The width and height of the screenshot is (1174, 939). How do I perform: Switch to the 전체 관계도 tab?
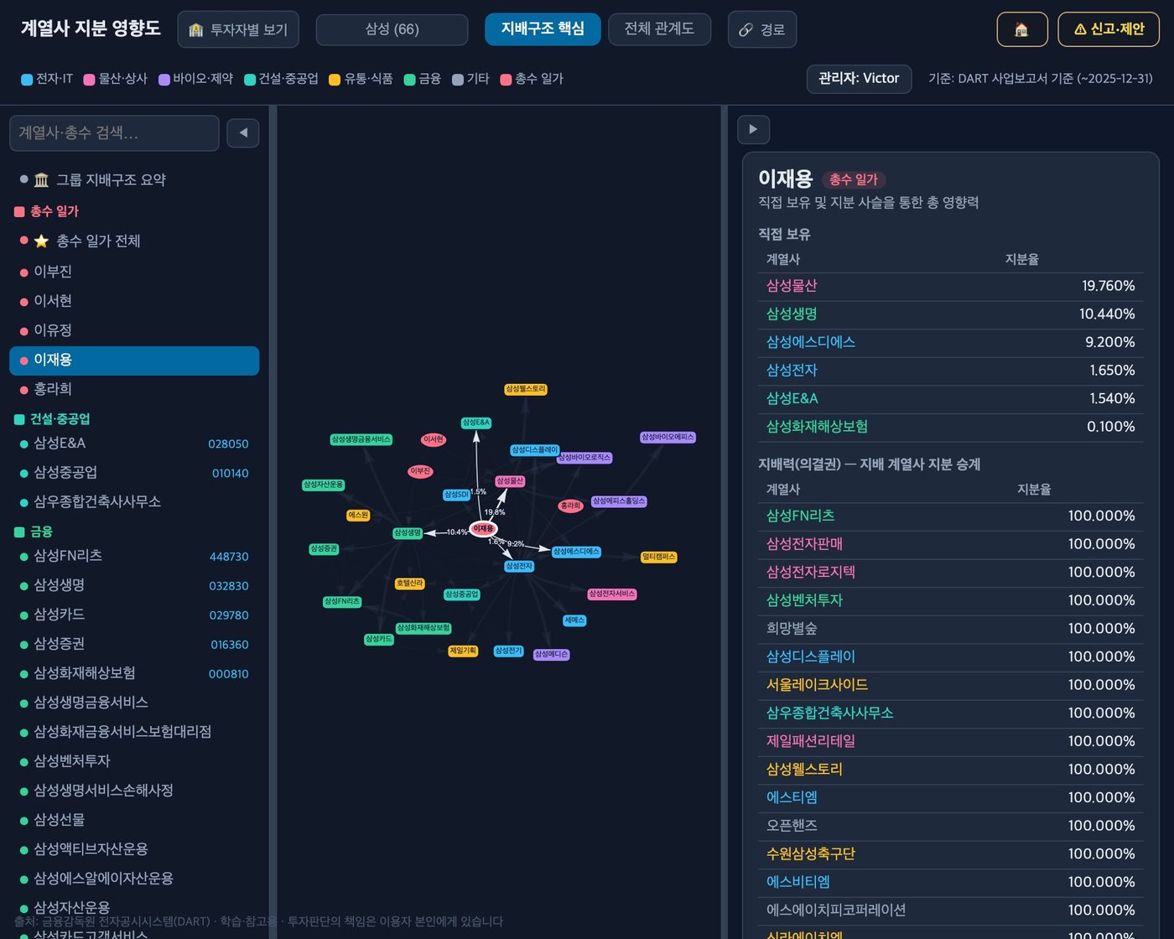[659, 29]
